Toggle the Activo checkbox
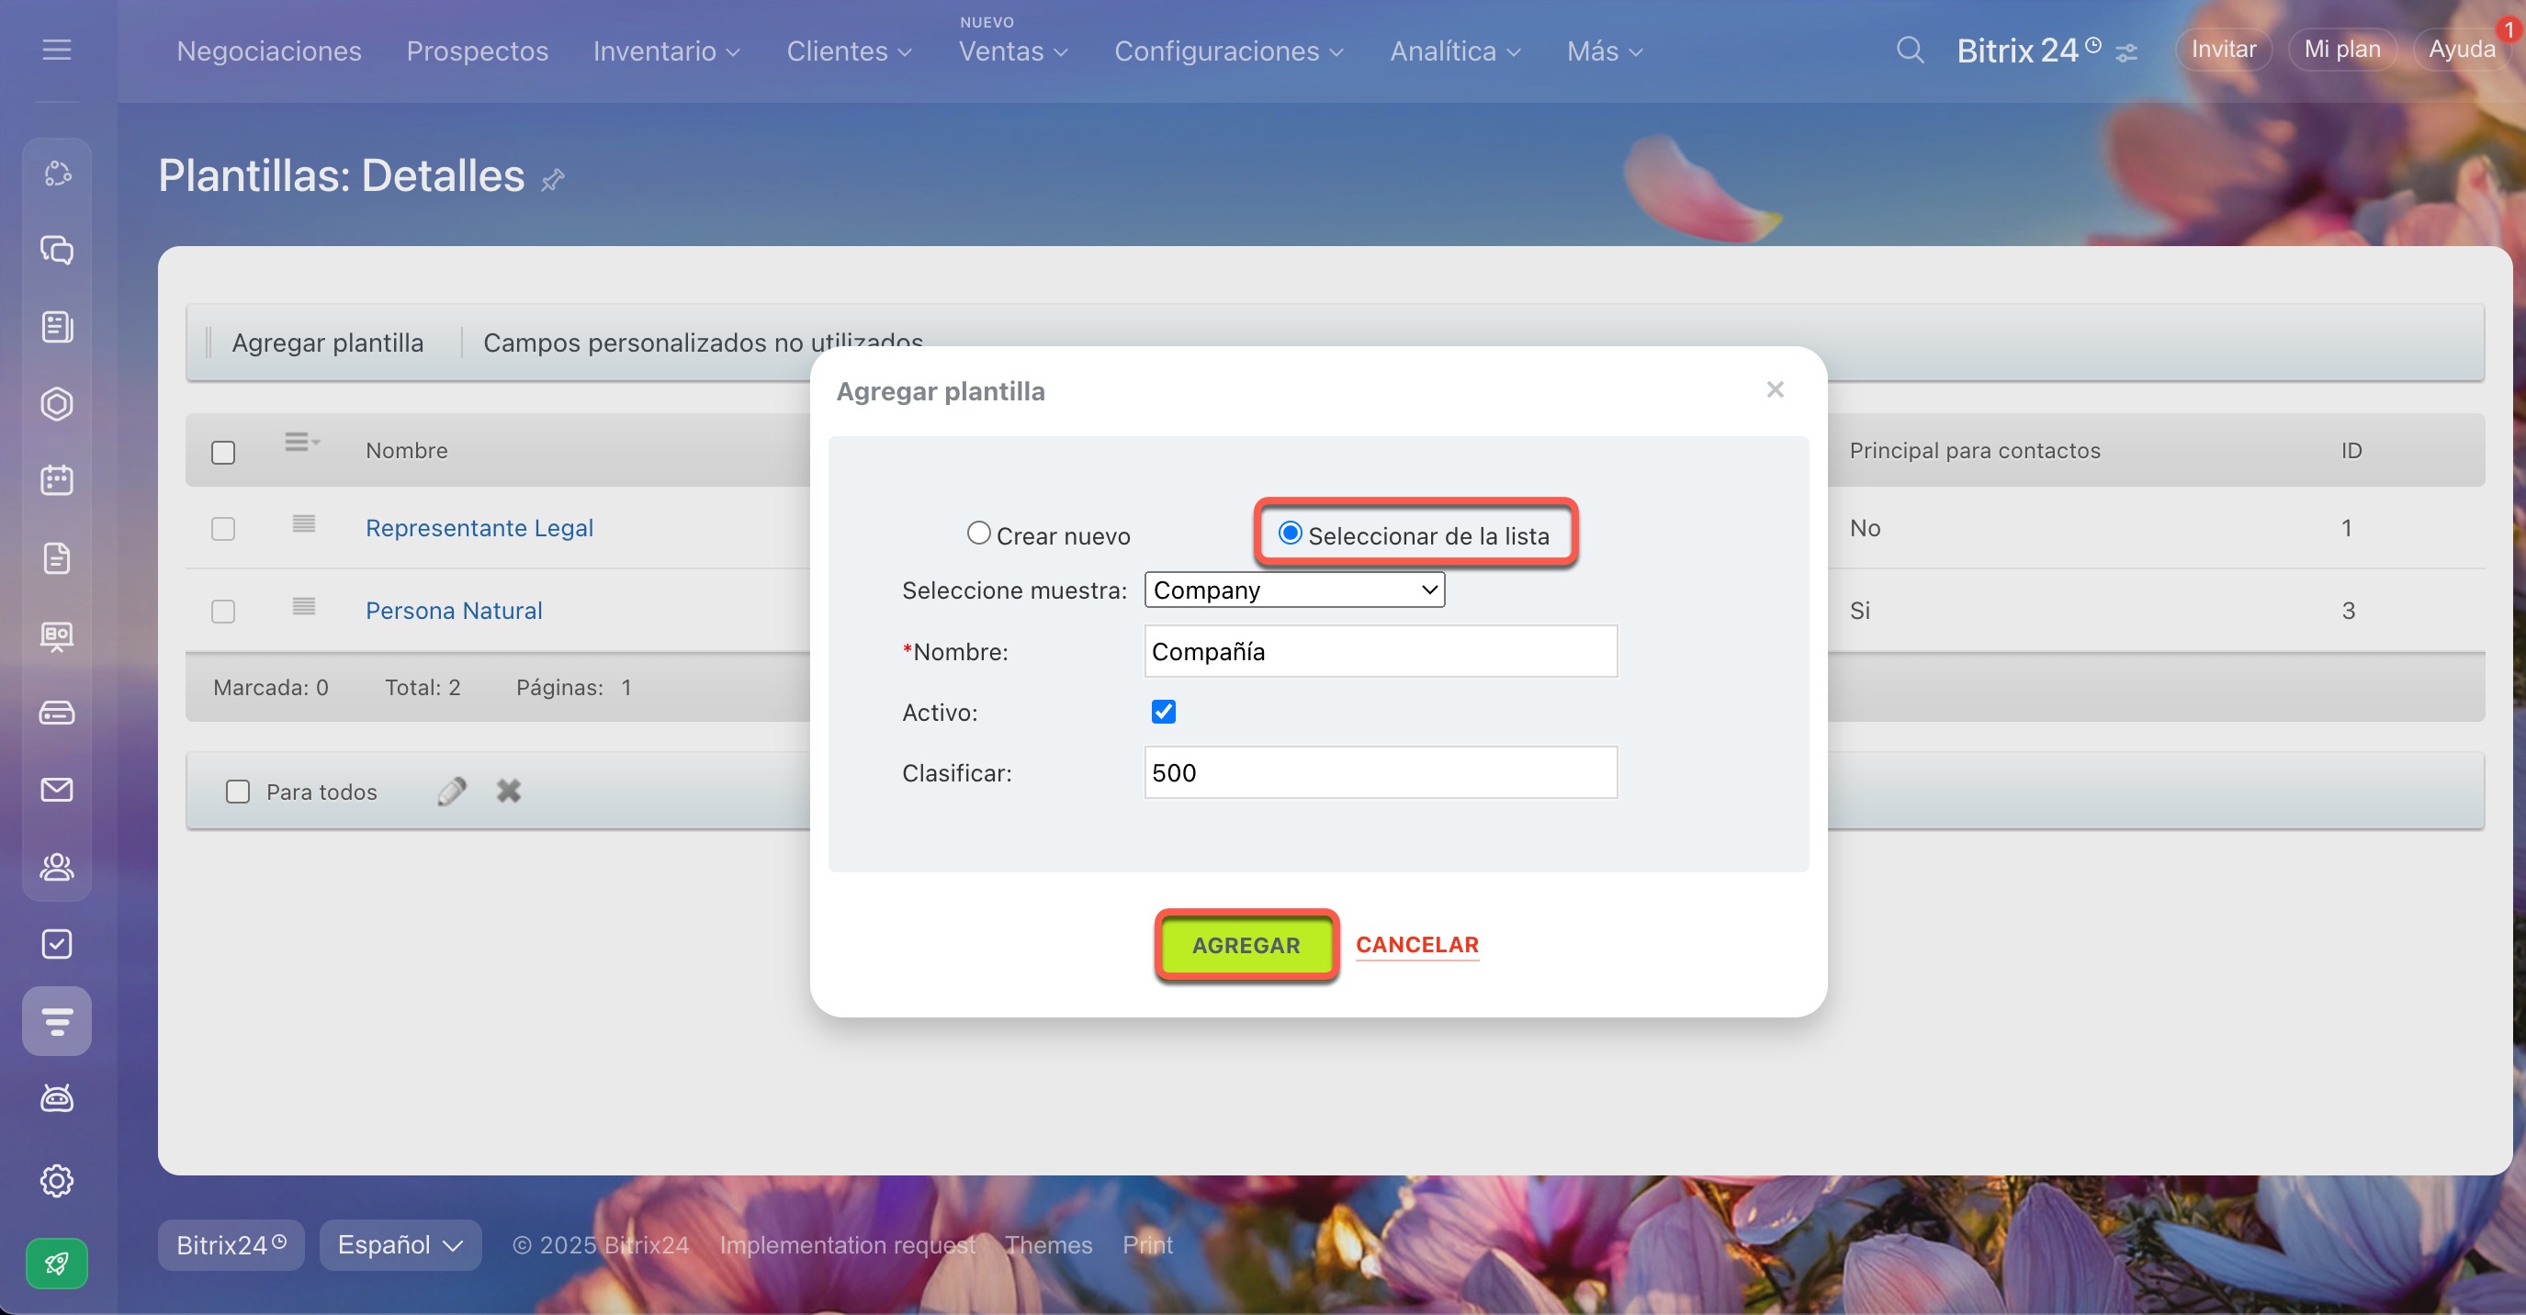The image size is (2526, 1315). (x=1163, y=711)
